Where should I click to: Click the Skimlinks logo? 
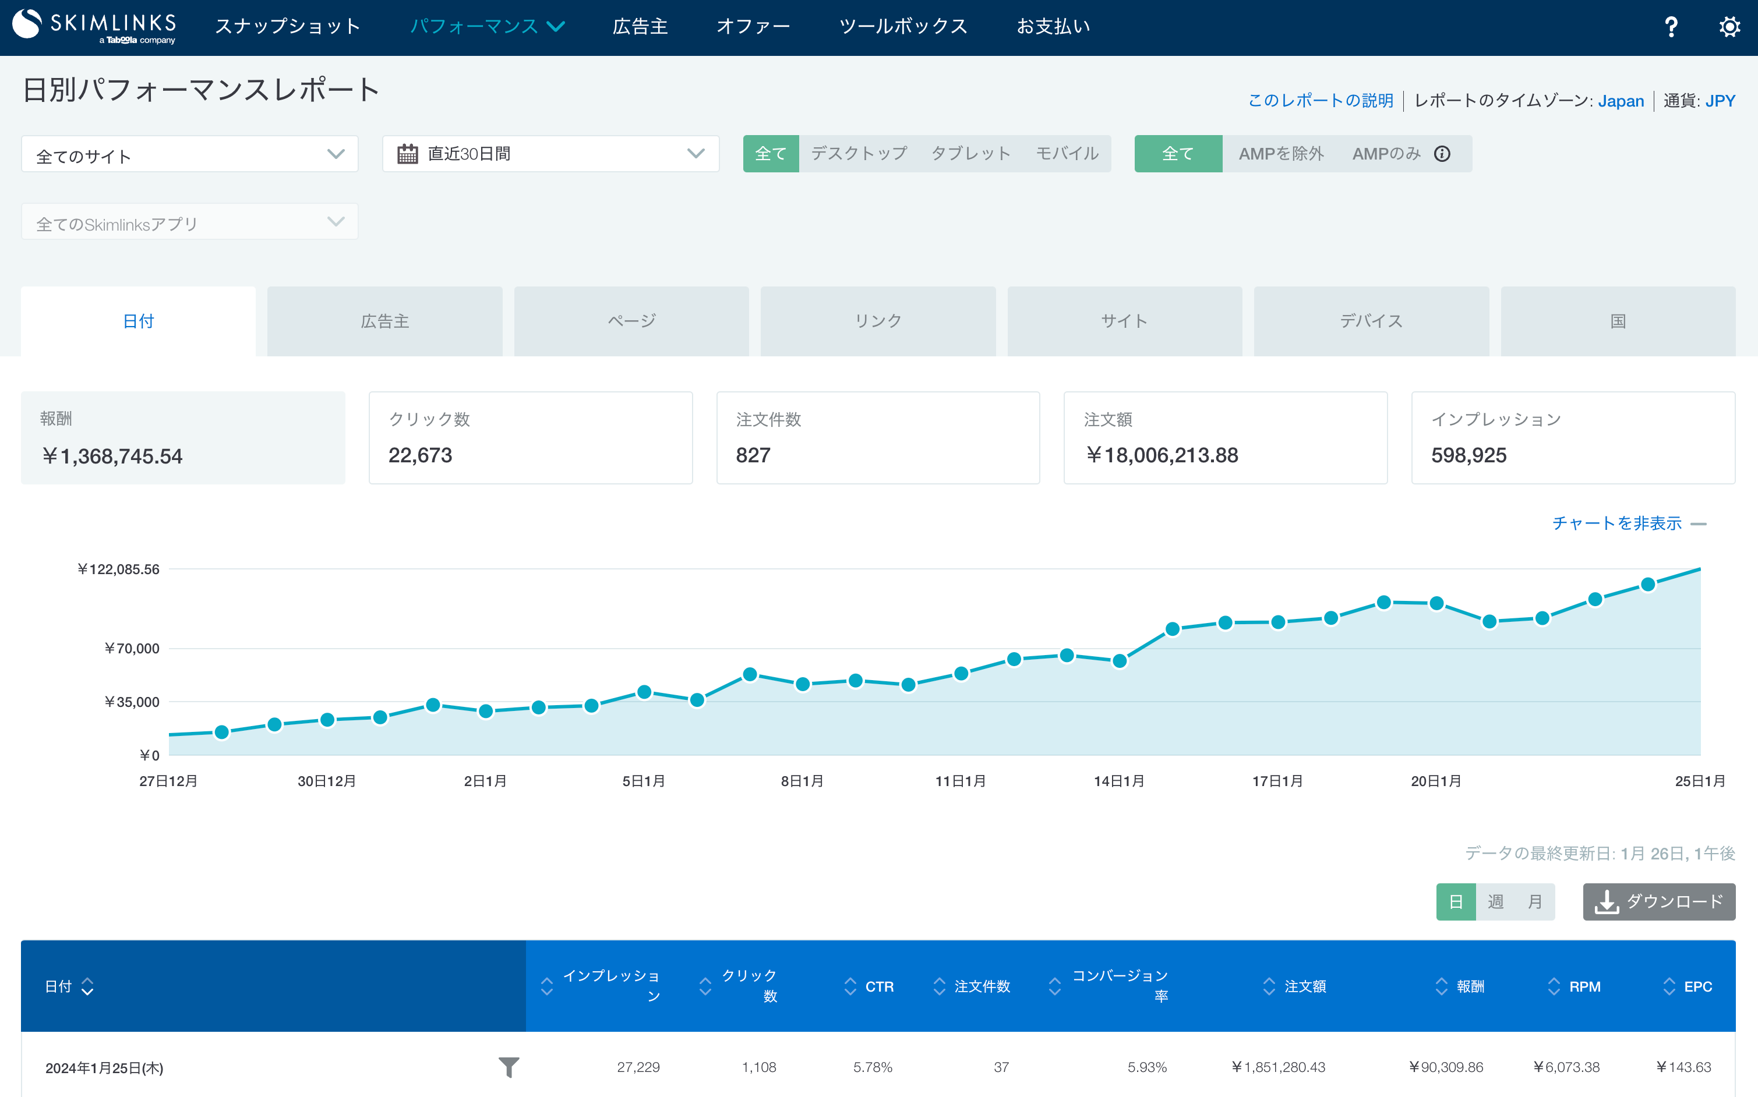pyautogui.click(x=95, y=27)
